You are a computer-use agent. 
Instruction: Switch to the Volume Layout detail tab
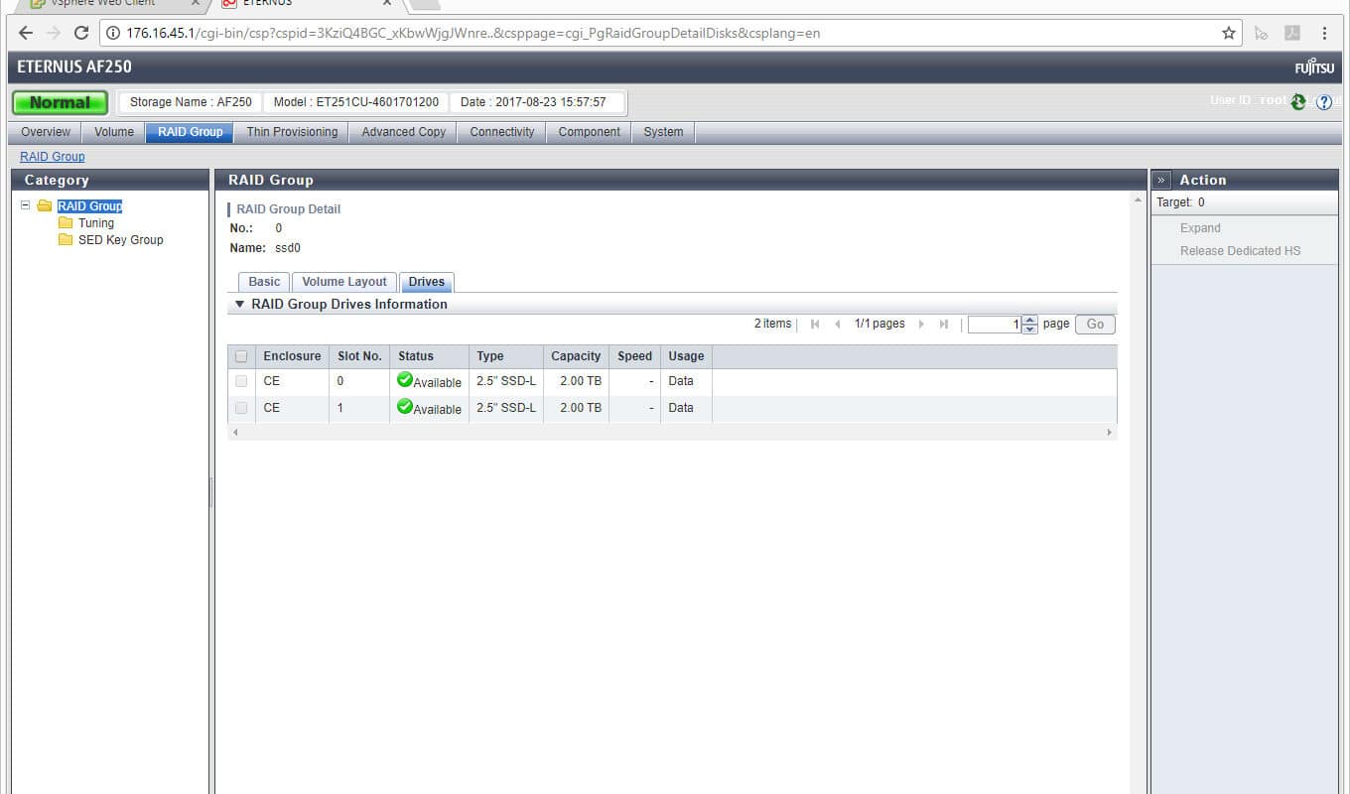pyautogui.click(x=344, y=282)
